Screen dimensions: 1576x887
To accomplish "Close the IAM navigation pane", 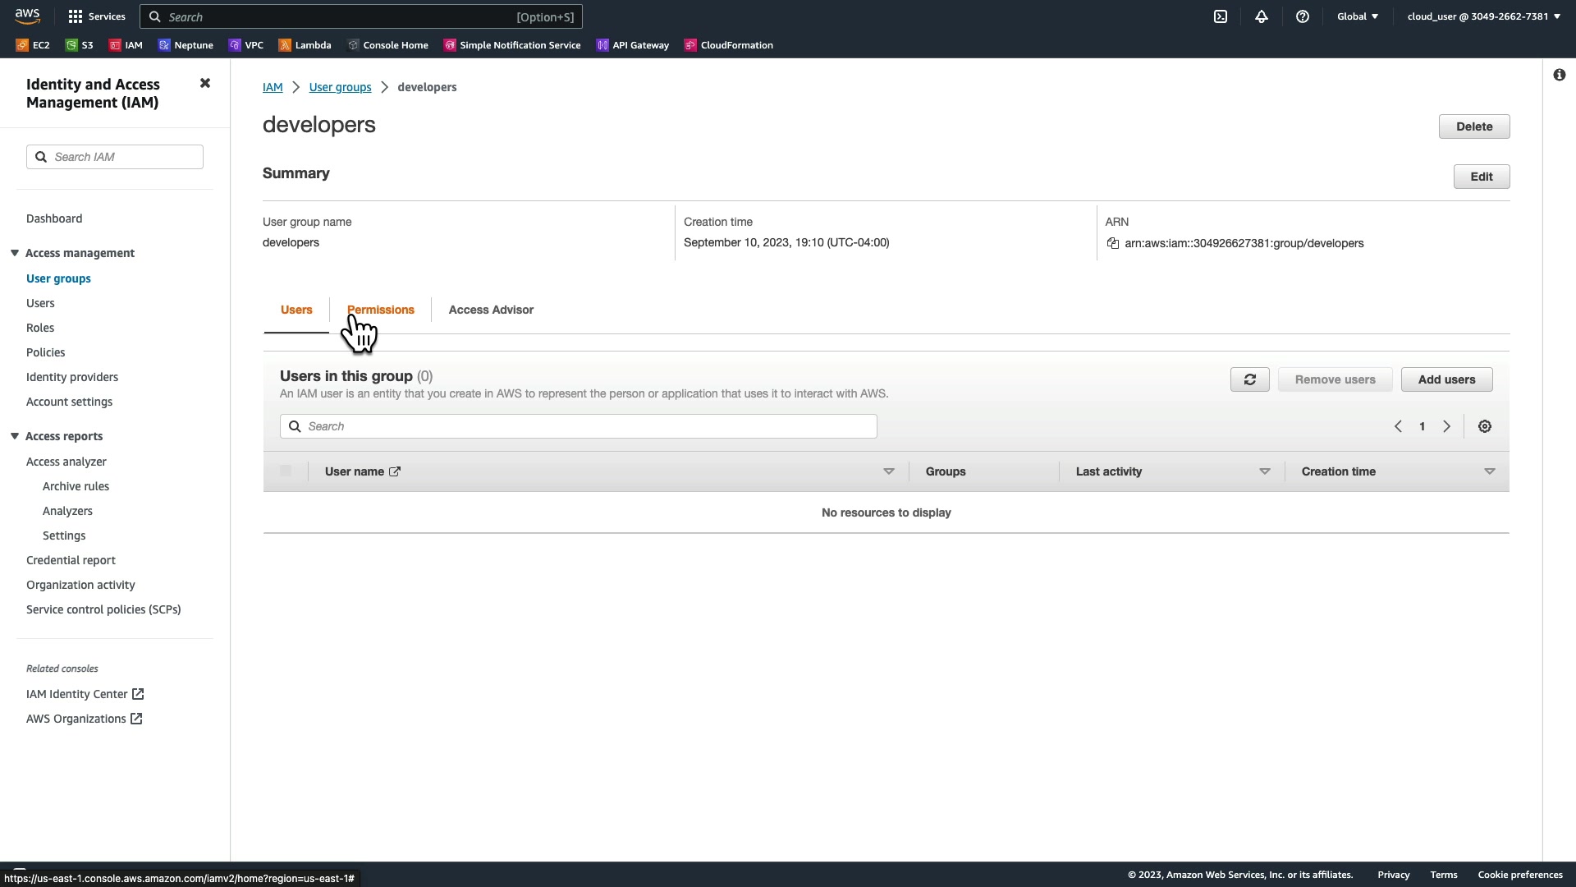I will pyautogui.click(x=205, y=83).
